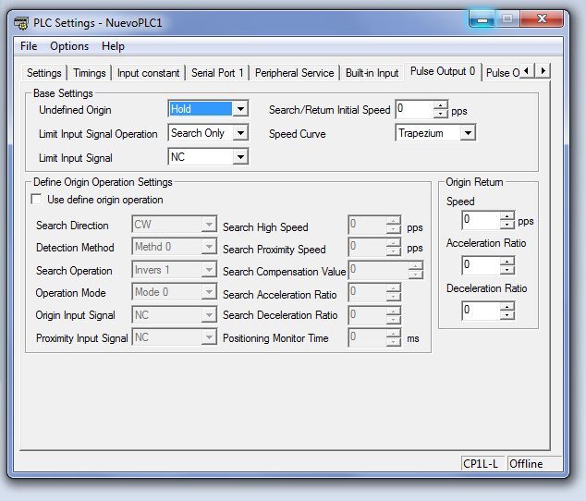
Task: Increase Search/Return Initial Speed with up arrow
Action: click(x=441, y=105)
